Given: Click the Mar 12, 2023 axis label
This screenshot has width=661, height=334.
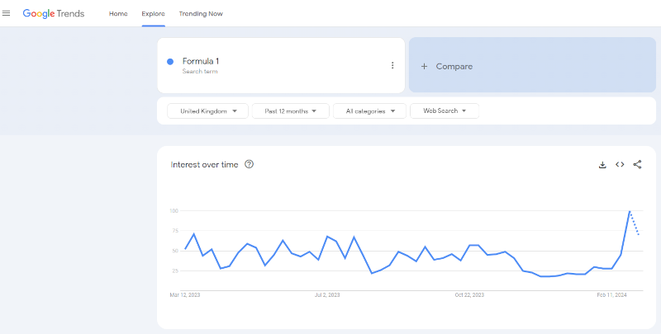Looking at the screenshot, I should click(185, 295).
